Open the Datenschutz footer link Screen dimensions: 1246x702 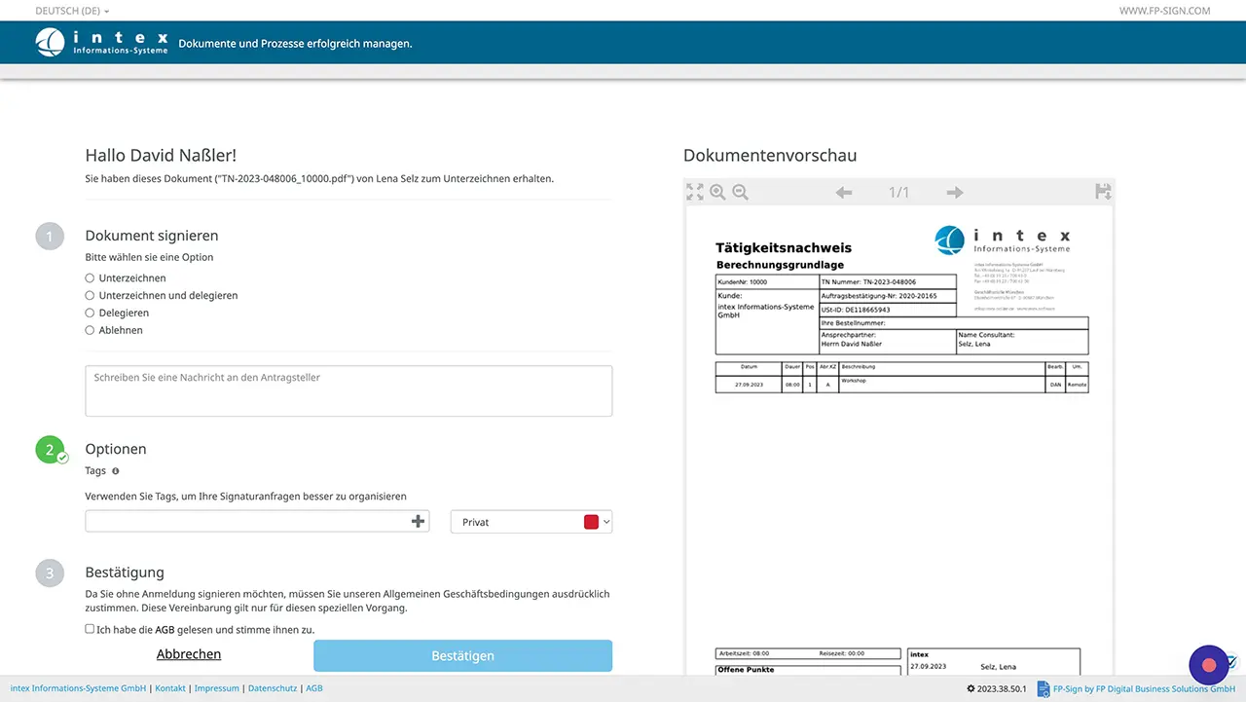click(273, 688)
